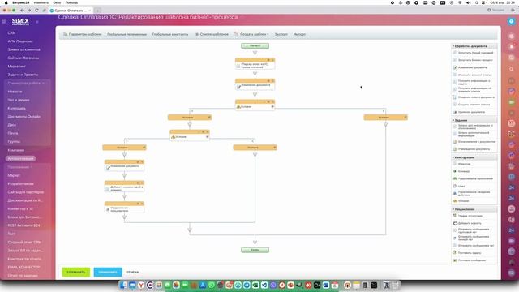
Task: Open Задачи и Проекты in the sidebar
Action: [x=23, y=75]
